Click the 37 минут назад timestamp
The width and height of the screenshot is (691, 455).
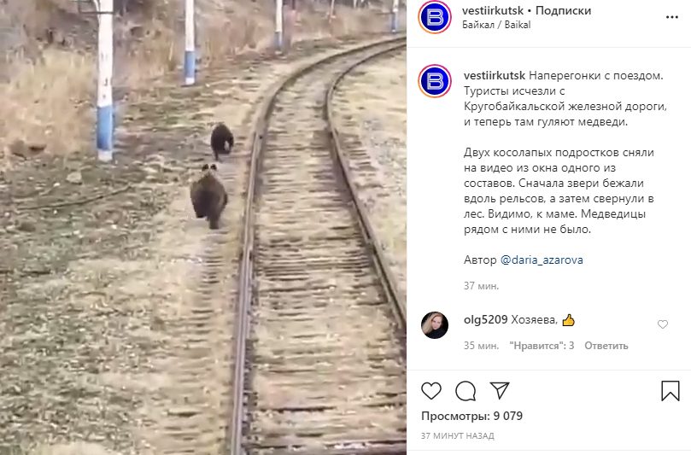[458, 436]
